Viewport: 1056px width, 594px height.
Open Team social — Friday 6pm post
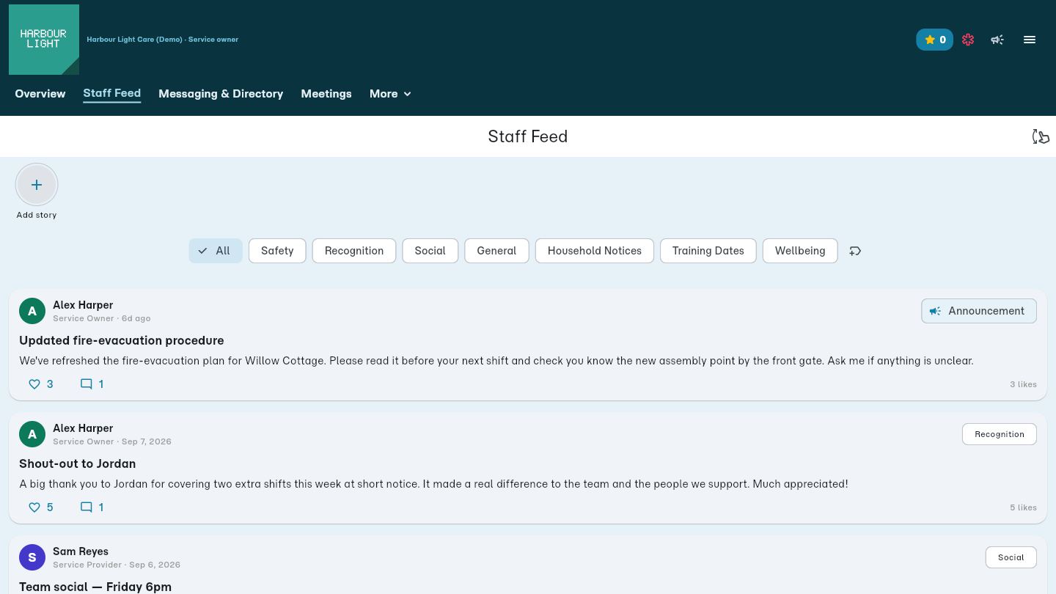click(95, 587)
